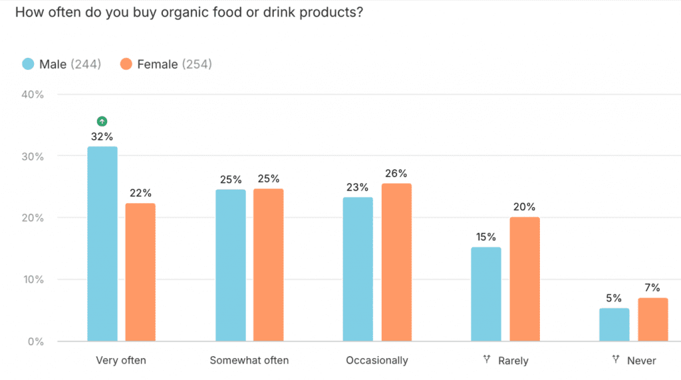The height and width of the screenshot is (380, 681).
Task: Click the Male bar for Somewhat often
Action: point(230,265)
